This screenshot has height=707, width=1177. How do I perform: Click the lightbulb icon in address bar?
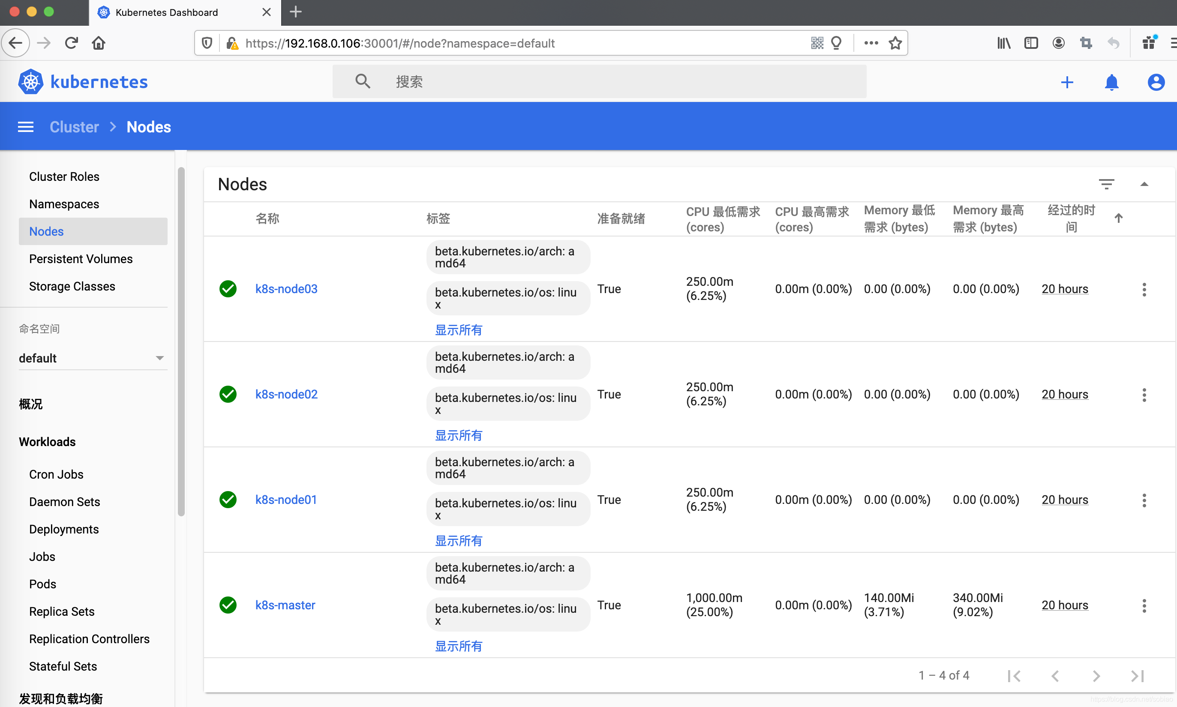pyautogui.click(x=836, y=43)
